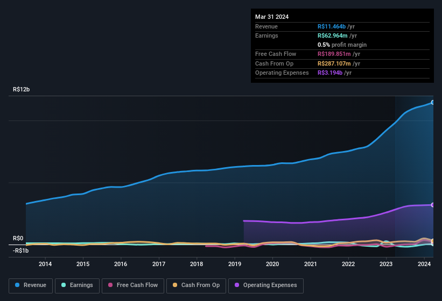This screenshot has height=301, width=442.
Task: Toggle the Earnings series legend button
Action: click(77, 285)
